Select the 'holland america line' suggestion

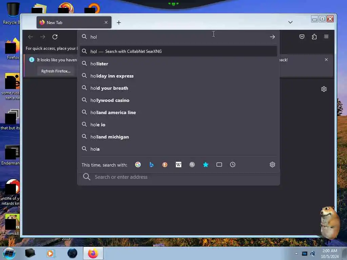tap(178, 112)
